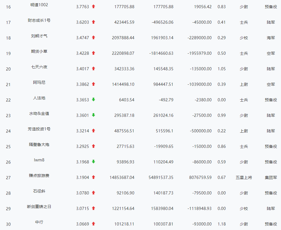Viewport: 281px width, 230px height.
Task: Click the red up arrow beside 3.4228
Action: [x=93, y=53]
